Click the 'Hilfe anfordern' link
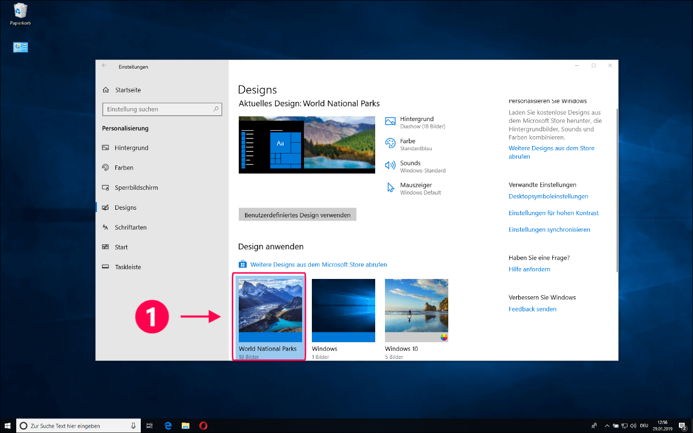693x433 pixels. [529, 269]
